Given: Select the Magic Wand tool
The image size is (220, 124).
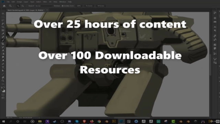Looking at the screenshot, I should (x=3, y=24).
